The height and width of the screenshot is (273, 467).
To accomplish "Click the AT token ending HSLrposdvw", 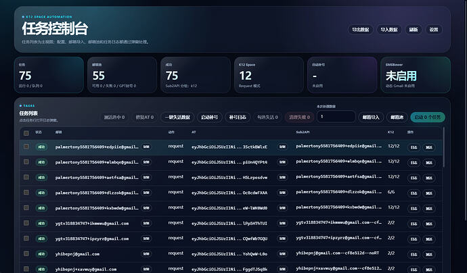I will pos(229,178).
